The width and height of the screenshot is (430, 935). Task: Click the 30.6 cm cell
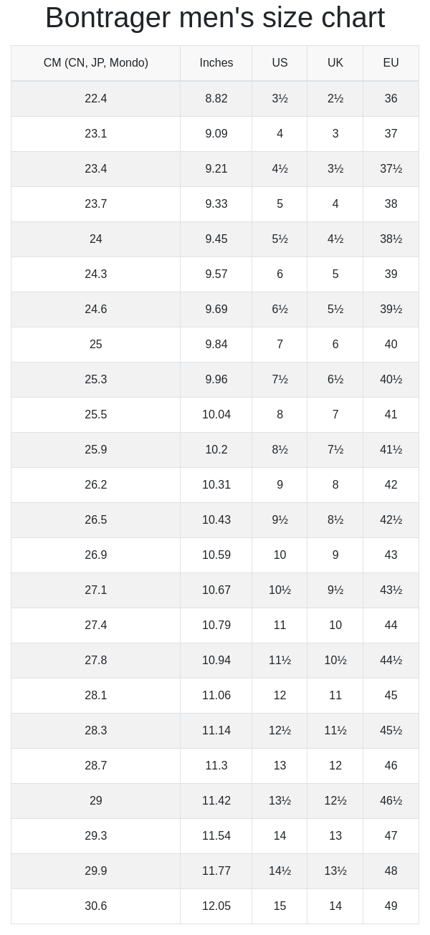[96, 906]
